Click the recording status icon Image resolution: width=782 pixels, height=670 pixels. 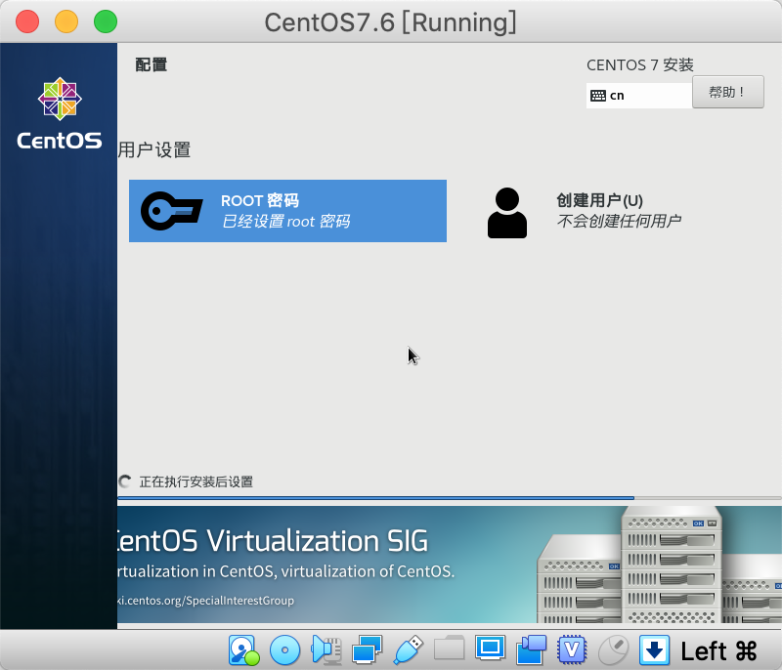[531, 650]
